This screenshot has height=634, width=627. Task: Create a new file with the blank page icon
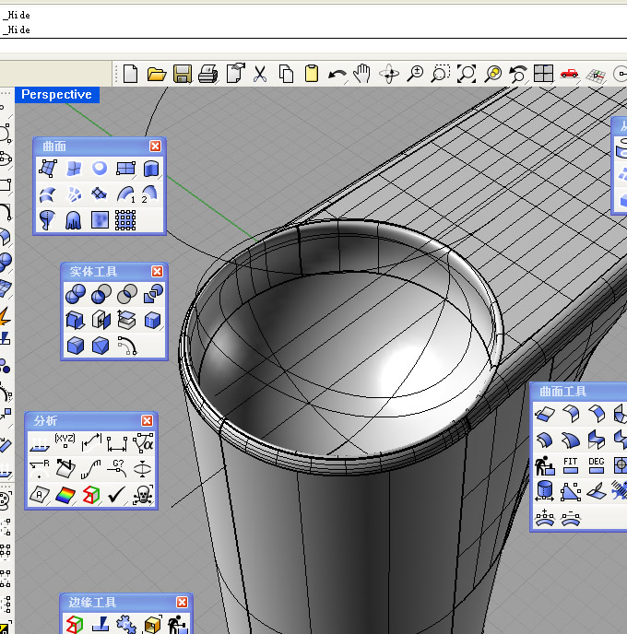pos(130,74)
